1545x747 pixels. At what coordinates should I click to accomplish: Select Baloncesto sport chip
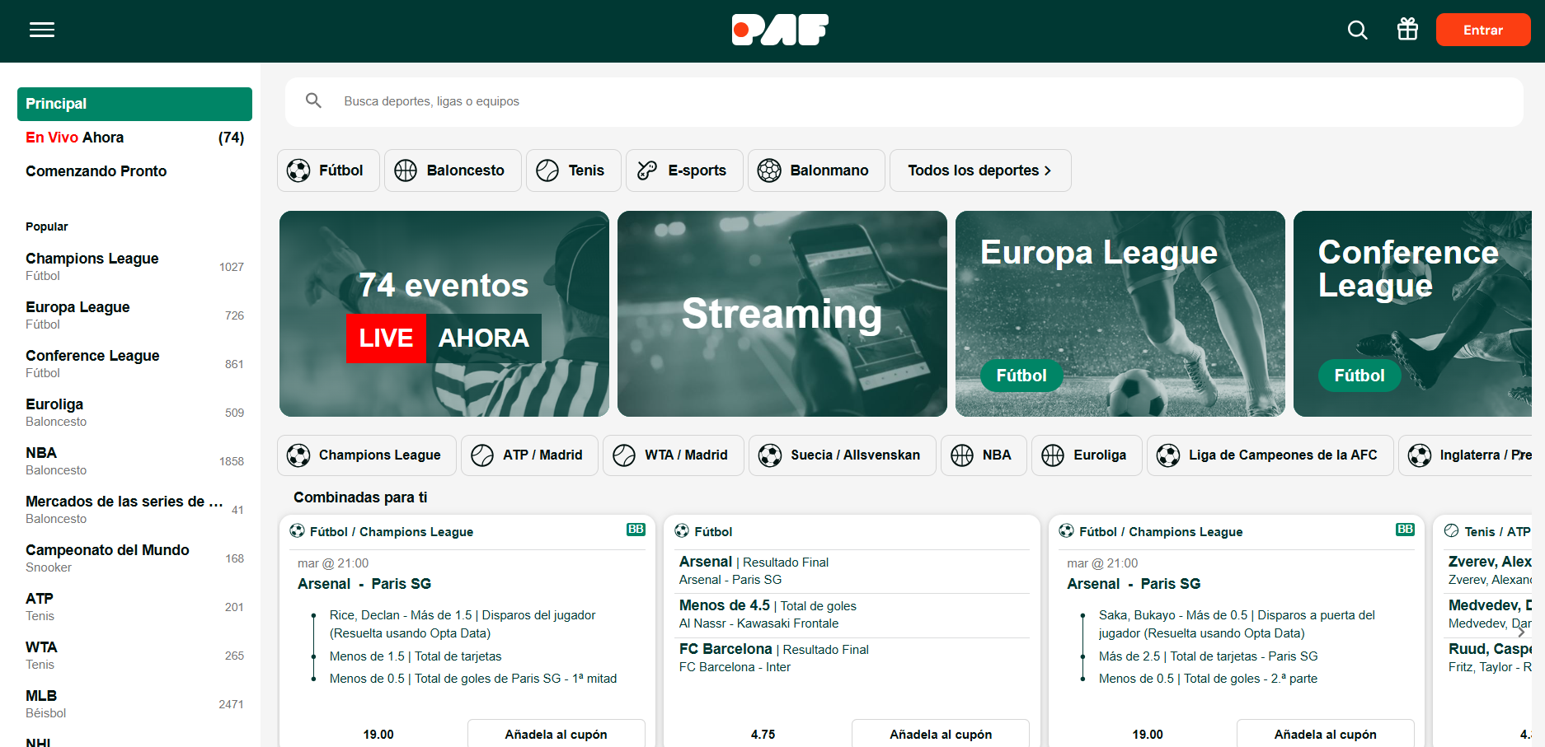point(453,170)
